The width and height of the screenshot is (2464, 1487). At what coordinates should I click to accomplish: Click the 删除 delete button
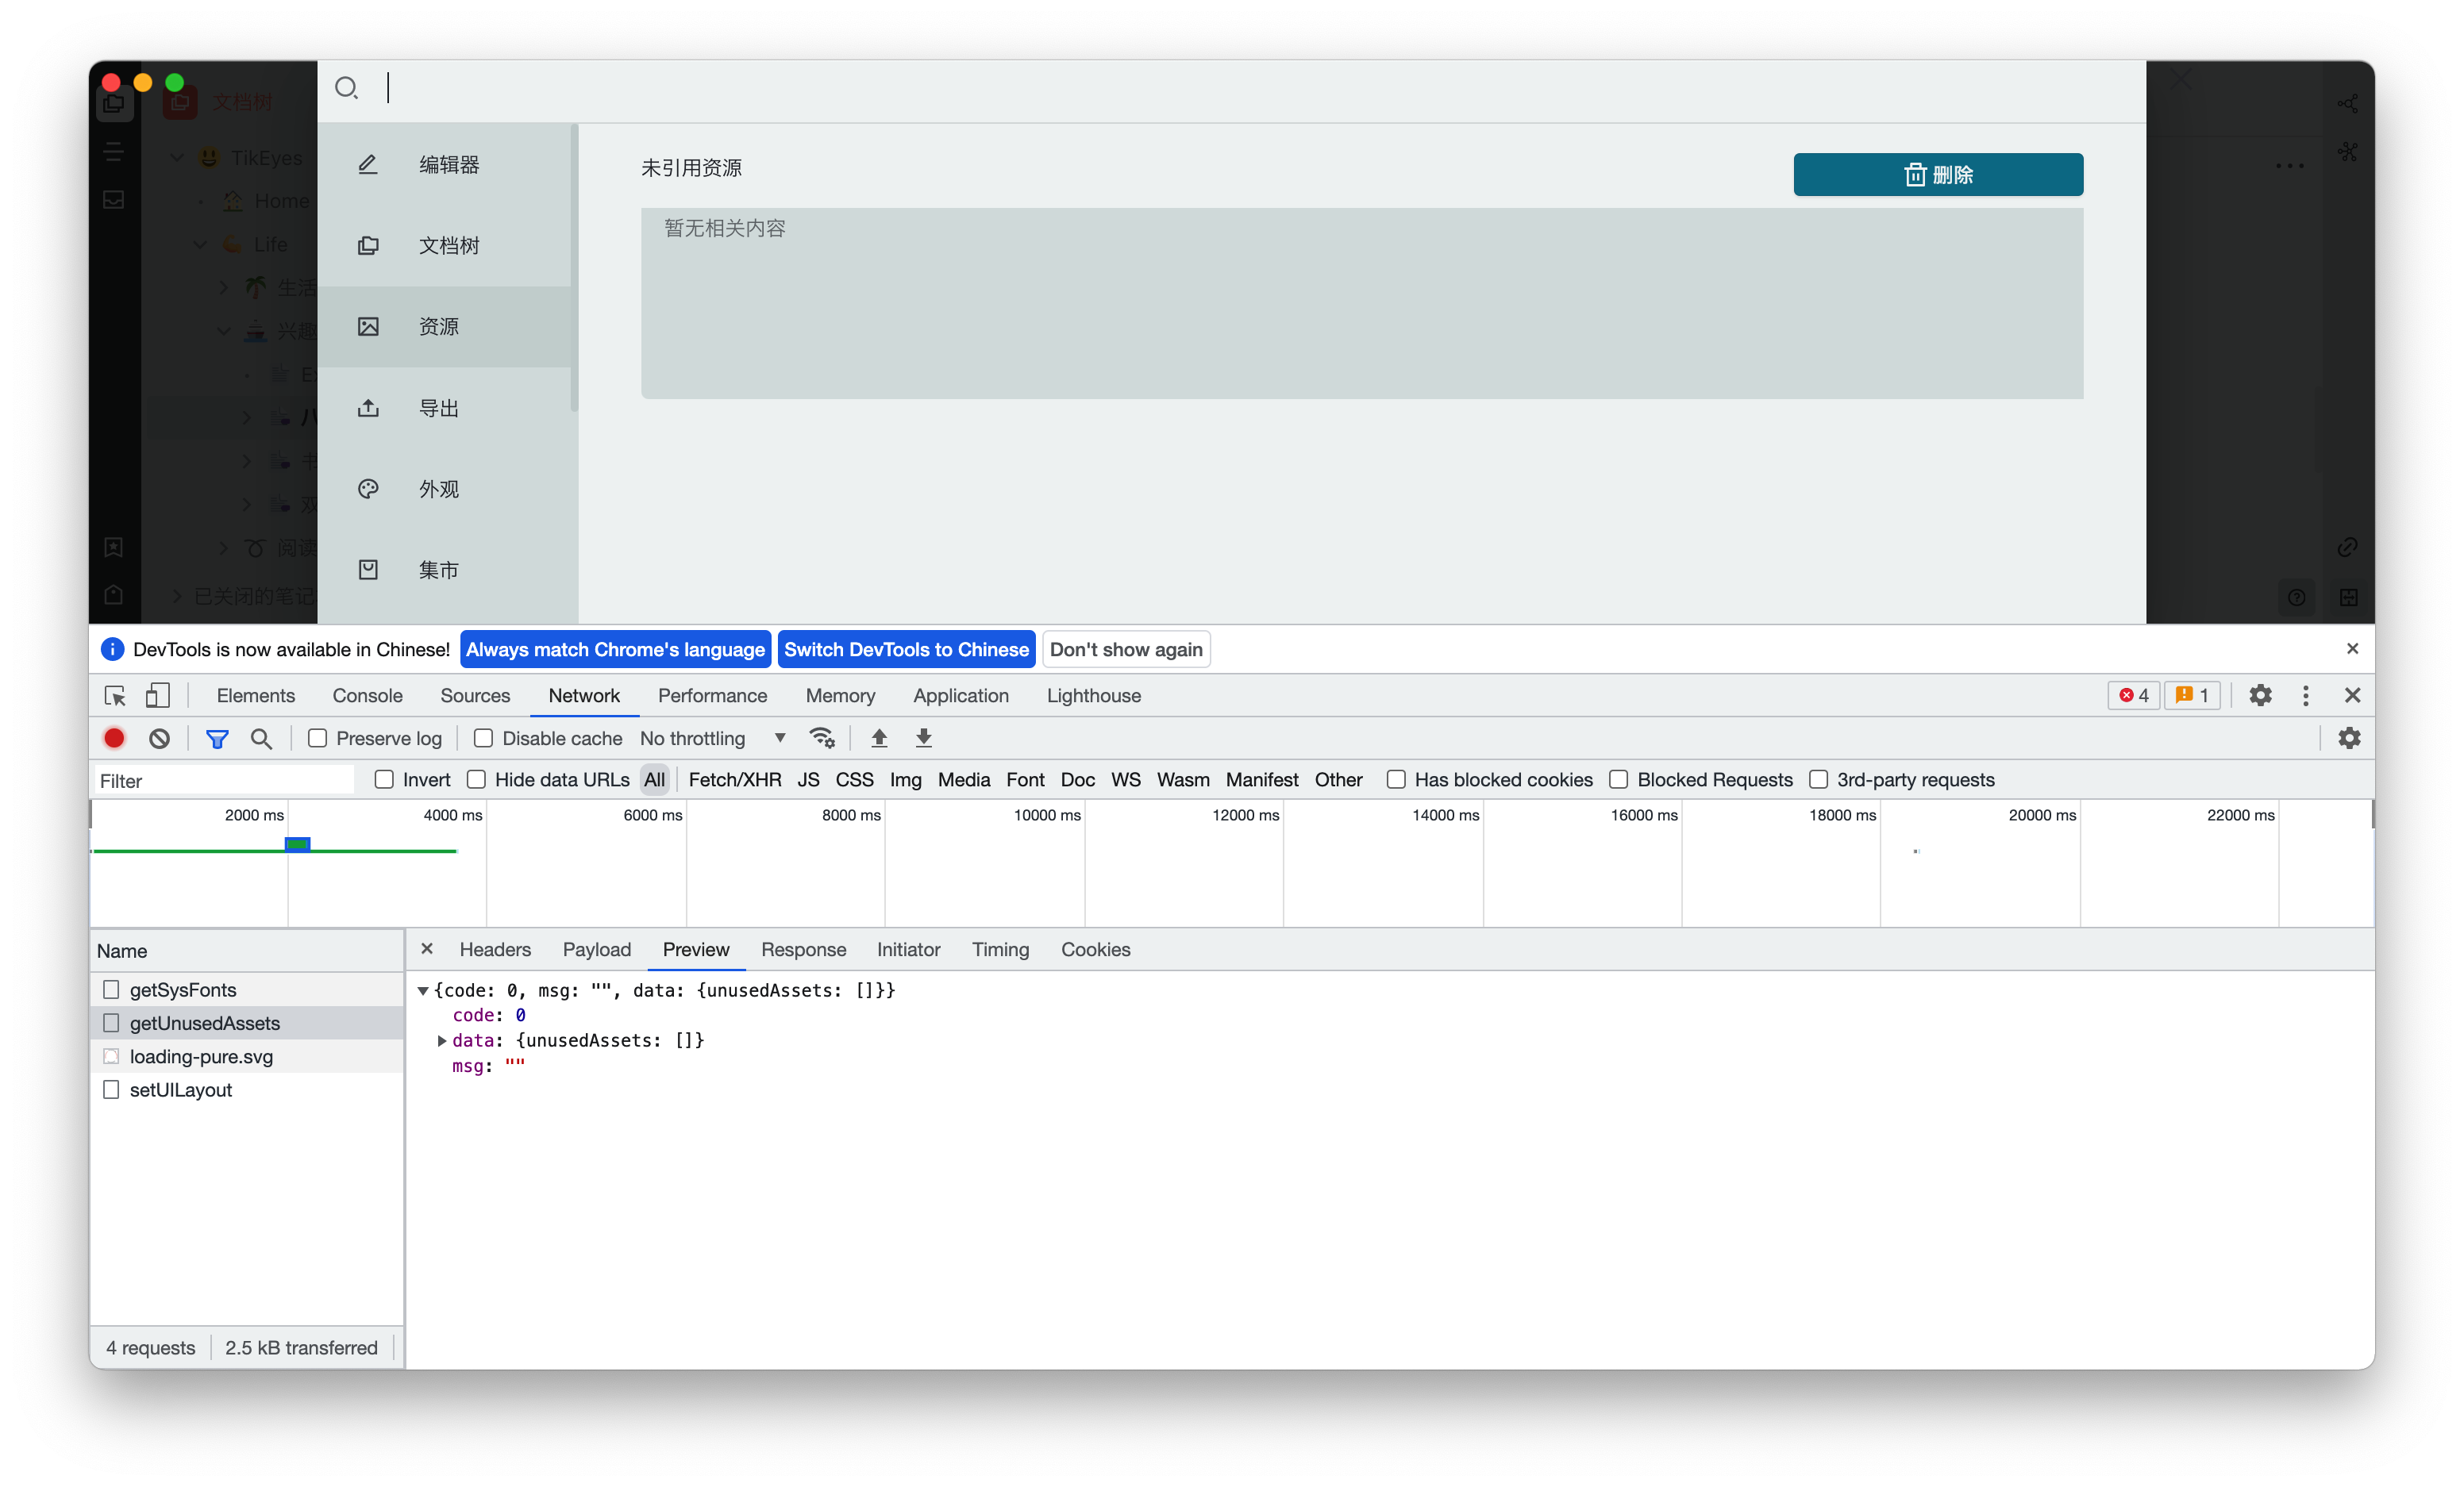(1937, 175)
